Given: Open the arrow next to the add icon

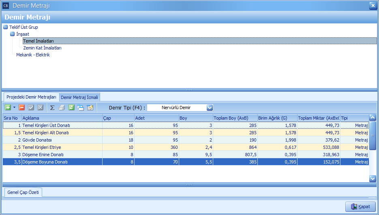Looking at the screenshot, I should pyautogui.click(x=14, y=107).
